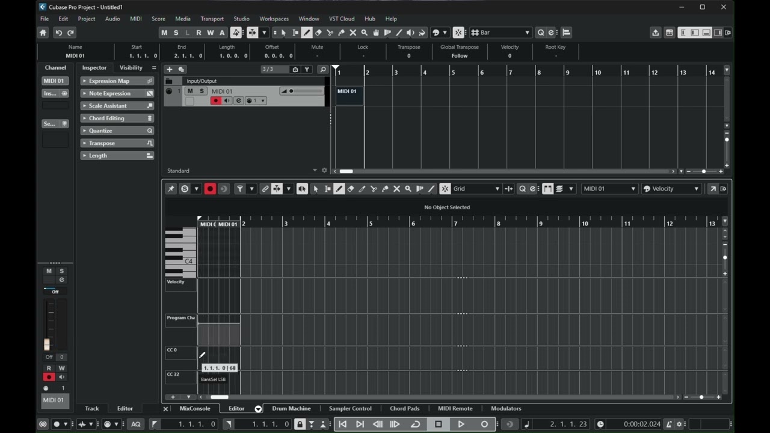Select the MIDI 01 part in the arrangement
The image size is (770, 433).
(350, 95)
